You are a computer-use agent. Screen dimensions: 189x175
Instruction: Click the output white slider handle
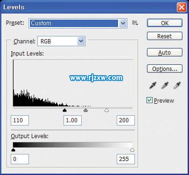point(132,150)
